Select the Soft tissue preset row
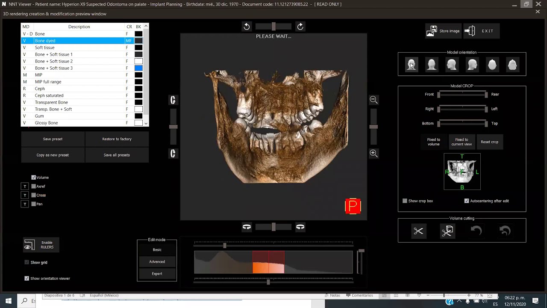This screenshot has width=547, height=308. (82, 47)
